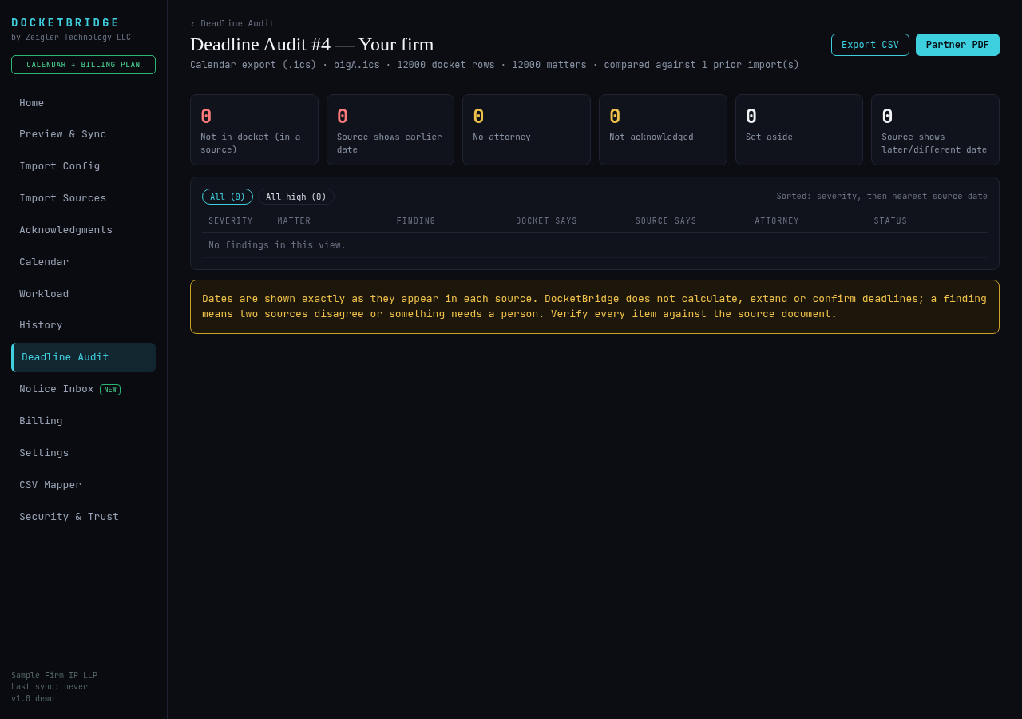
Task: Click the Not acknowledged card
Action: 663,130
